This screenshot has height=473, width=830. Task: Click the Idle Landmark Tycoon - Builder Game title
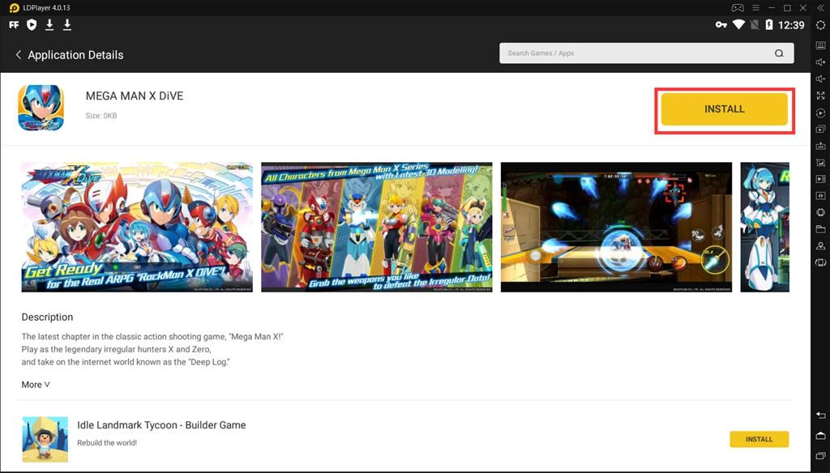coord(161,425)
